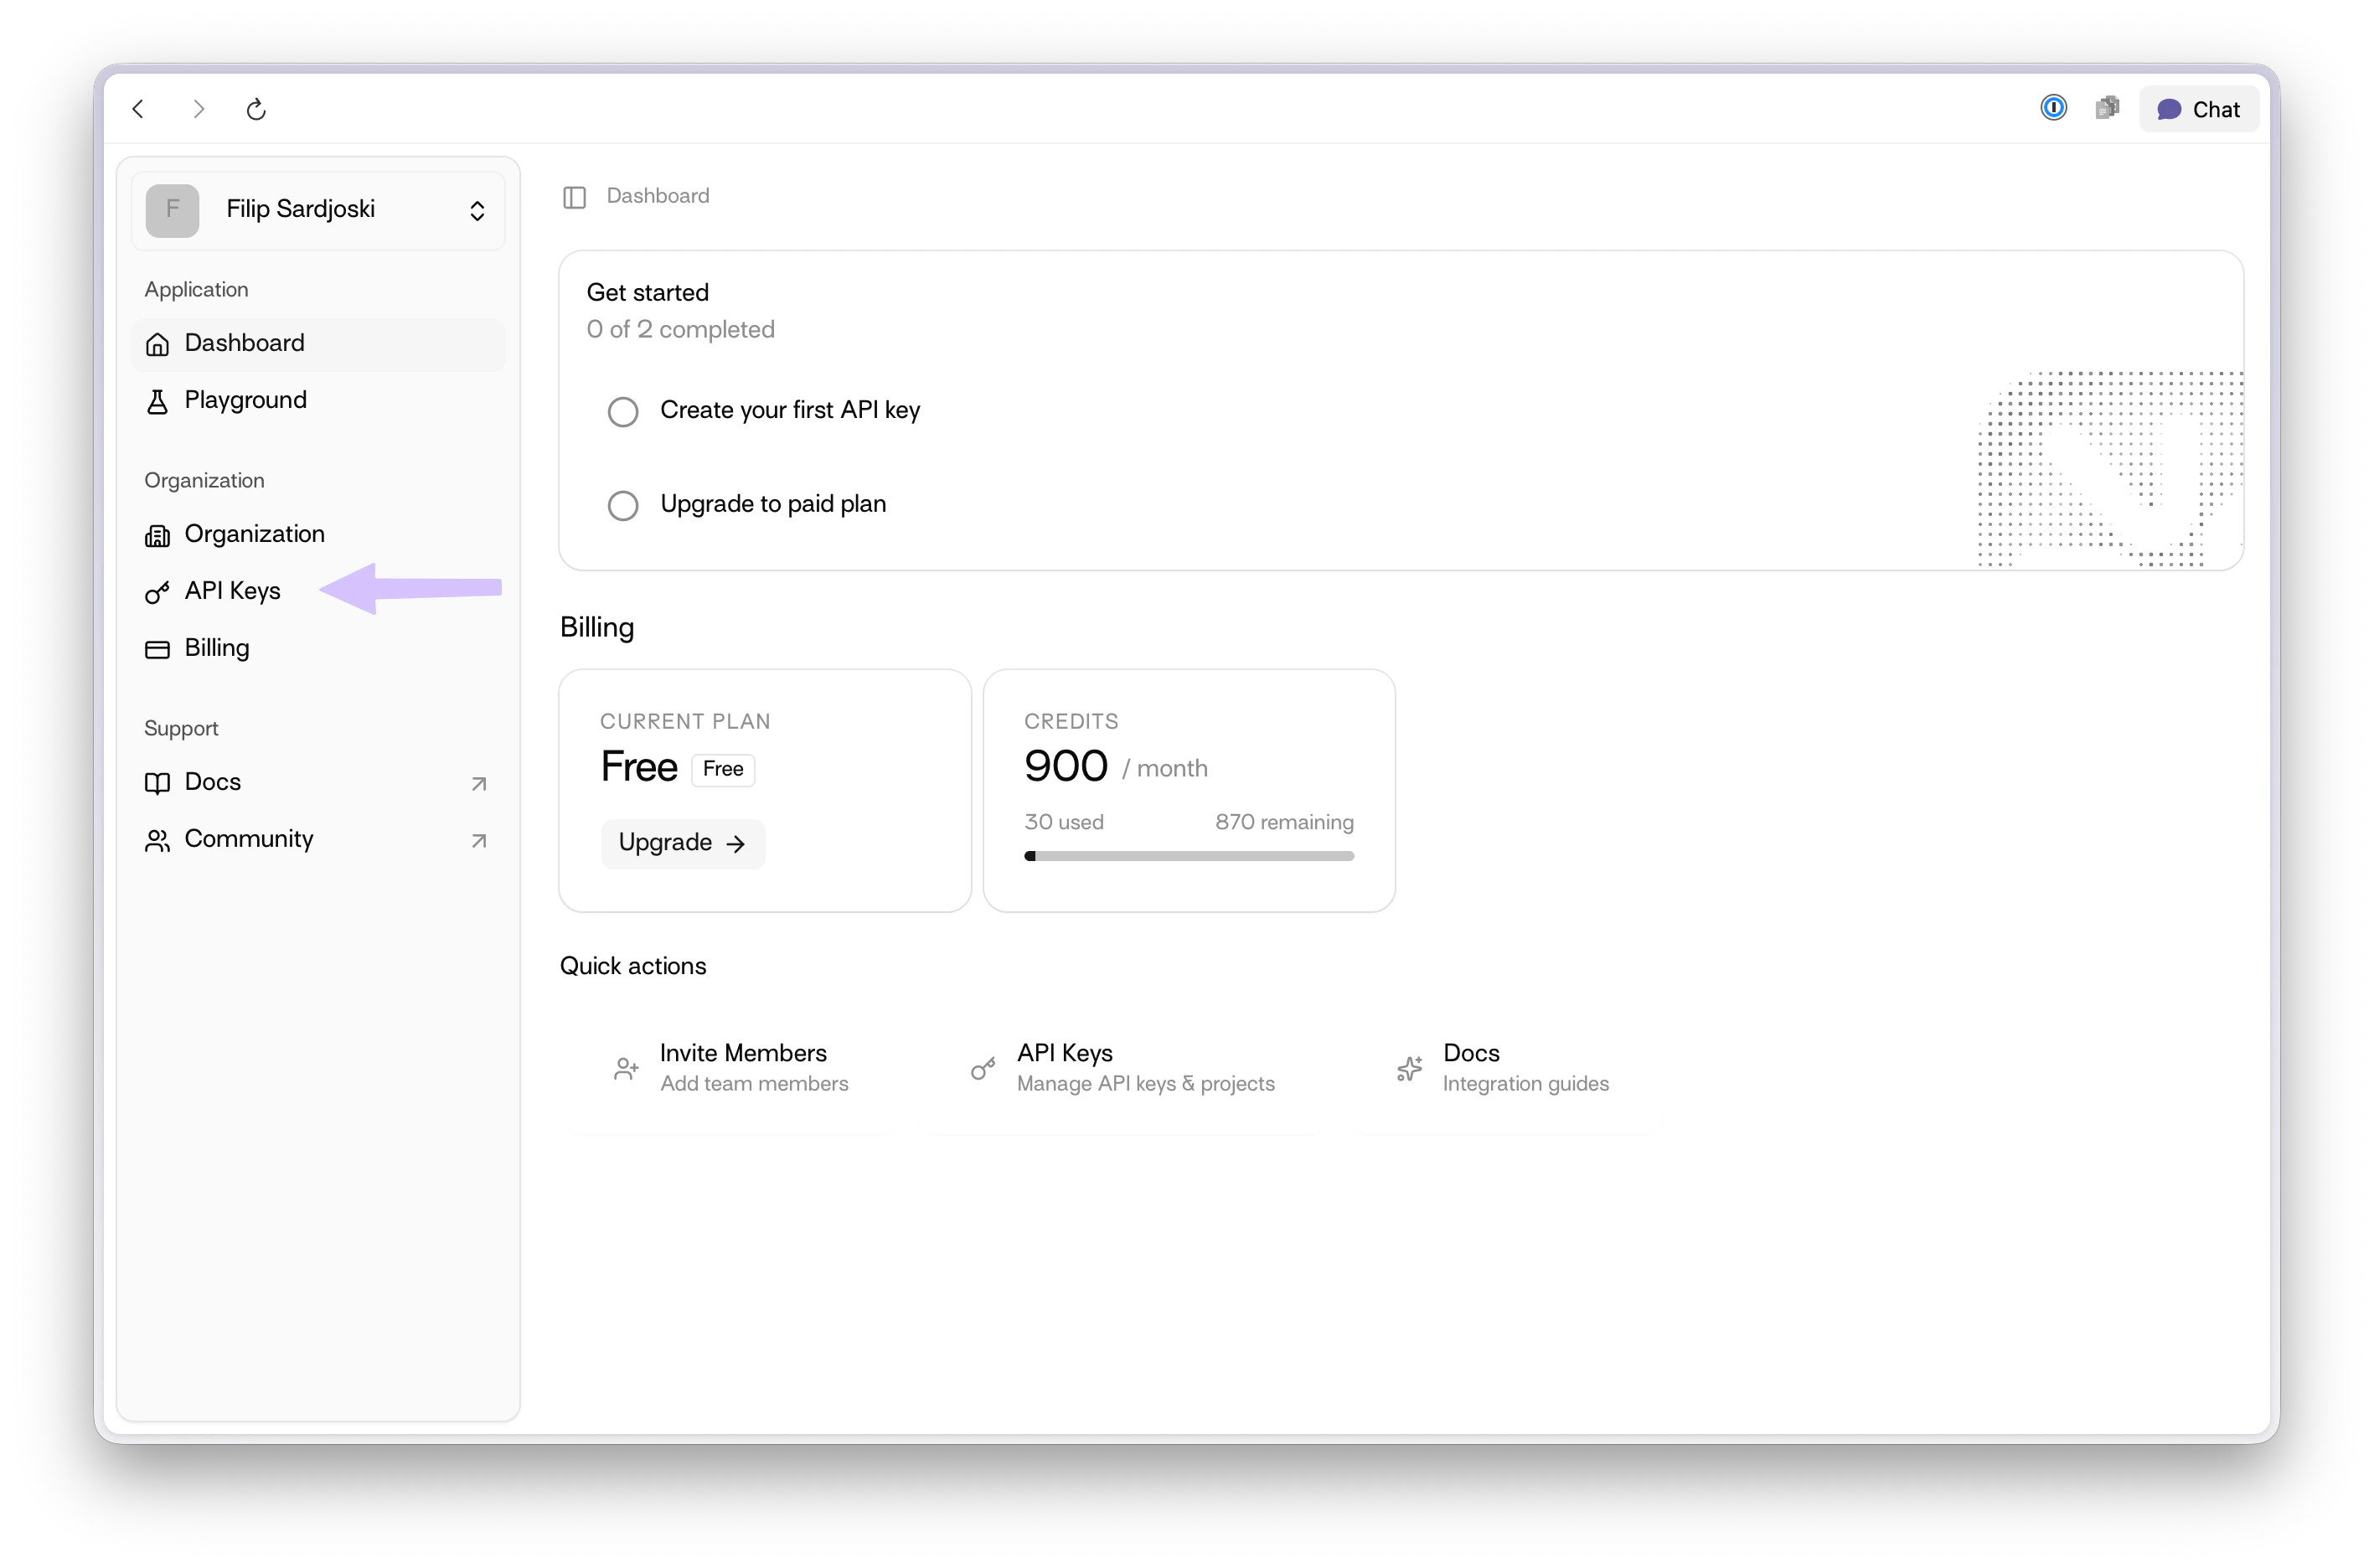This screenshot has height=1568, width=2374.
Task: Click the key icon next to API Keys in sidebar
Action: point(157,593)
